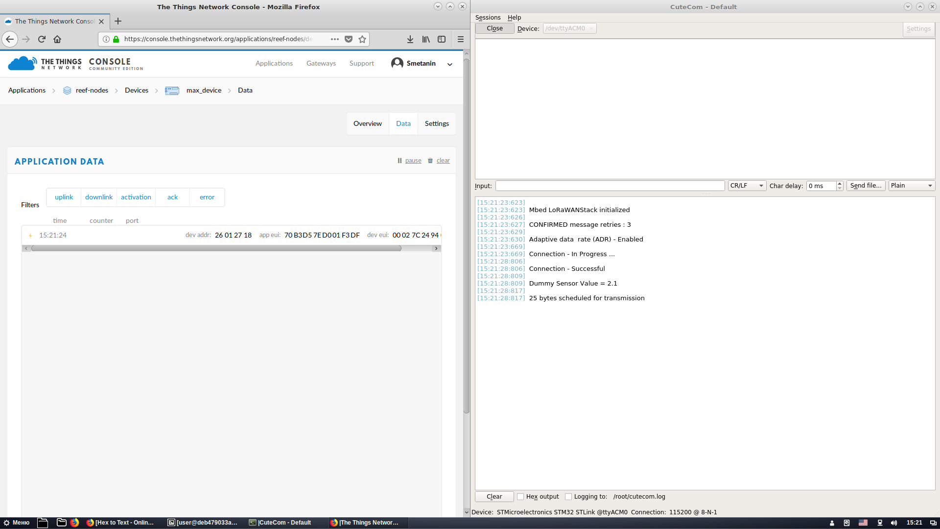This screenshot has width=940, height=529.
Task: Click the max_device device icon in breadcrumb
Action: (172, 91)
